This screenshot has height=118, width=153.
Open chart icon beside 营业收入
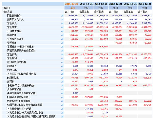click(x=62, y=23)
